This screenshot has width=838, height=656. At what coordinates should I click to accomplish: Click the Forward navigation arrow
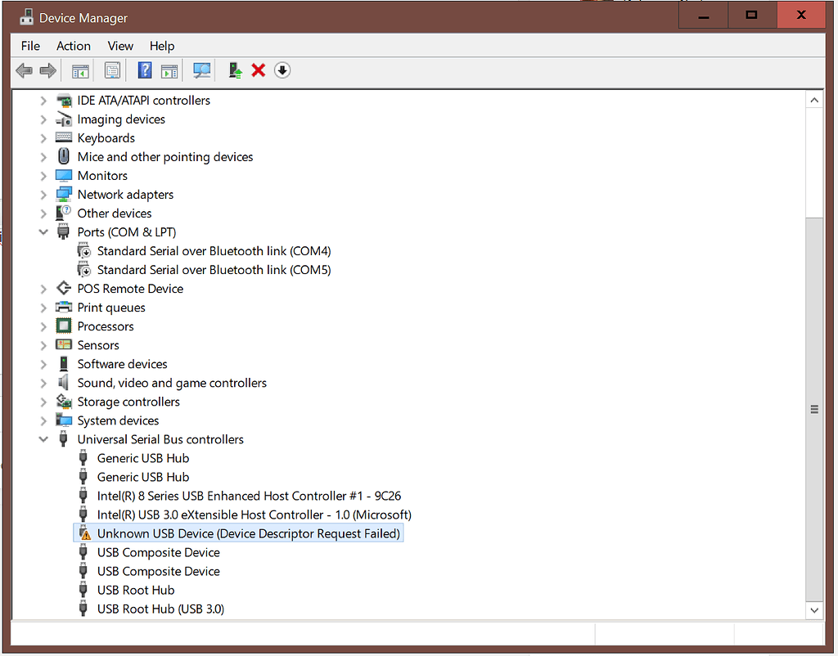47,70
